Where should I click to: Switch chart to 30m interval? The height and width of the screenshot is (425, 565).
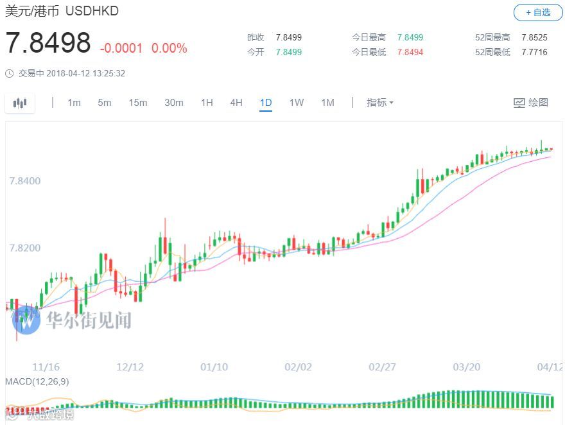174,103
